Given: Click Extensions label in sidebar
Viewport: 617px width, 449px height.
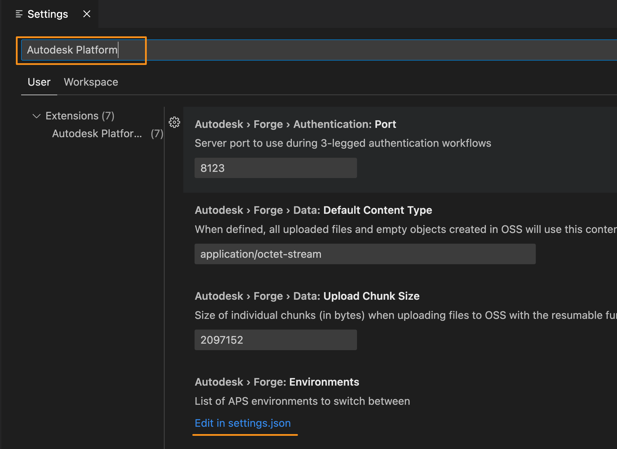Looking at the screenshot, I should [79, 115].
